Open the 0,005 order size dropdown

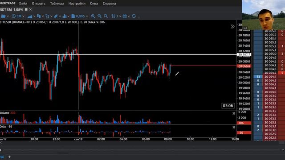(x=87, y=16)
